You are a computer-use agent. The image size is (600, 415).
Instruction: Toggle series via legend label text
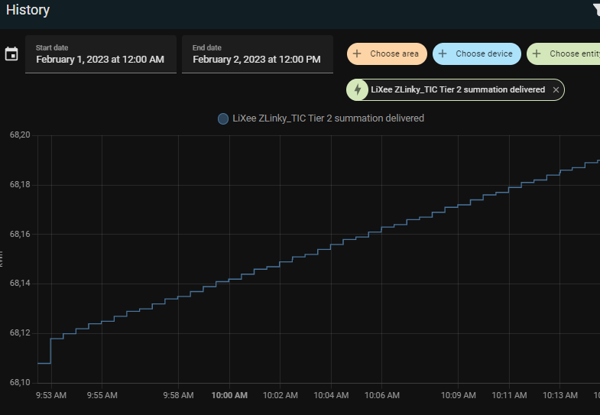tap(328, 118)
